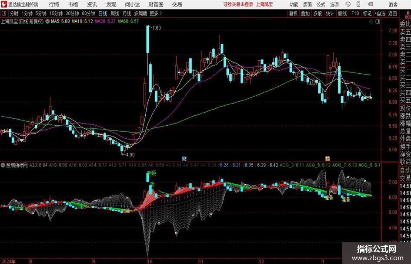Click the 游客 guest account label
The image size is (411, 264).
tap(393, 4)
